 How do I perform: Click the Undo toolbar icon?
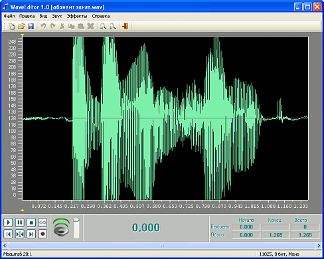pyautogui.click(x=43, y=27)
